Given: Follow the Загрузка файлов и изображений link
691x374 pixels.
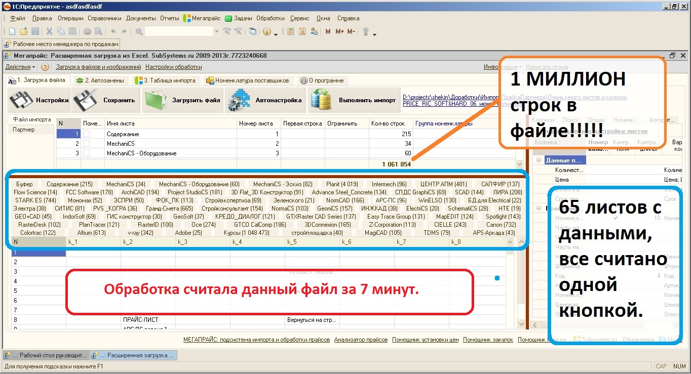Looking at the screenshot, I should click(x=98, y=67).
